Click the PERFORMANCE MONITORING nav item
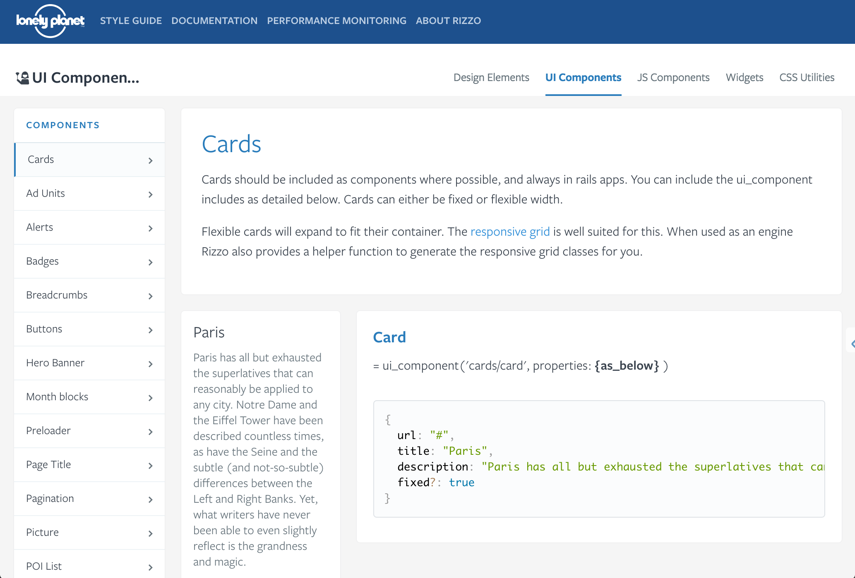The width and height of the screenshot is (855, 578). click(x=337, y=21)
